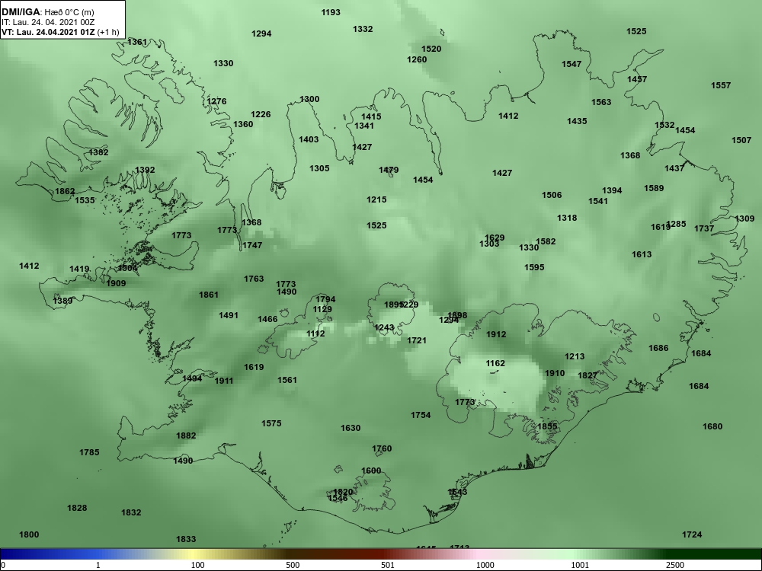Screen dimensions: 762x571
Task: Click the 1589 value in the east
Action: (x=654, y=188)
